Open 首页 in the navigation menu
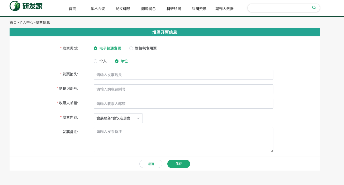 point(72,9)
